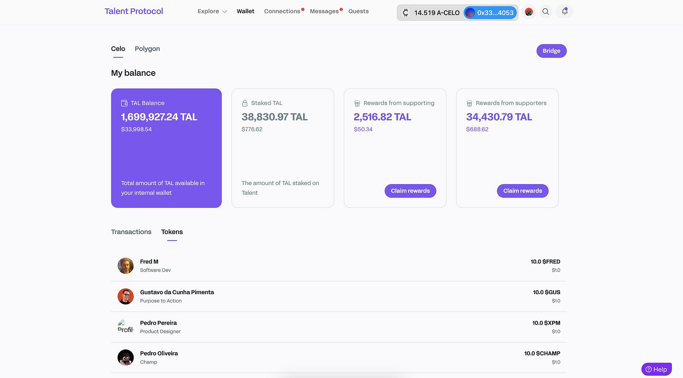Click the 10.0 $GUS token amount
The image size is (683, 378).
click(546, 292)
